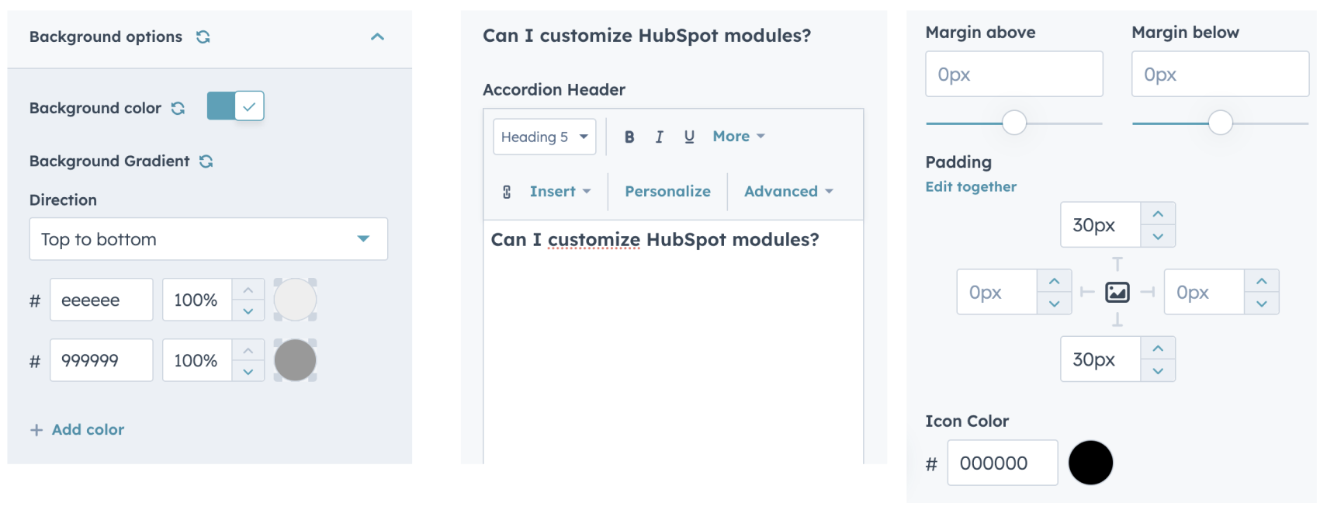Open the More formatting menu

pos(738,137)
